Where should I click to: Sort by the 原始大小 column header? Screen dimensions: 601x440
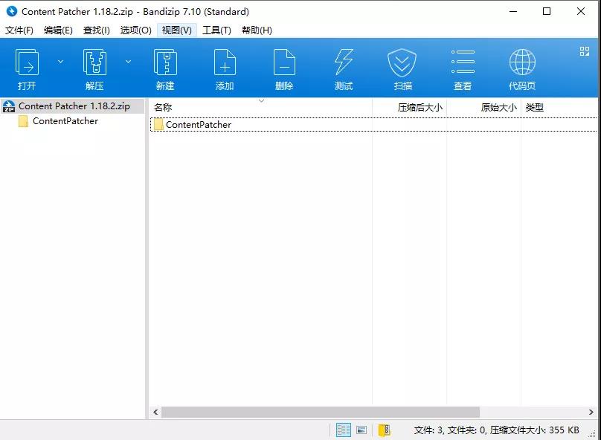coord(483,107)
